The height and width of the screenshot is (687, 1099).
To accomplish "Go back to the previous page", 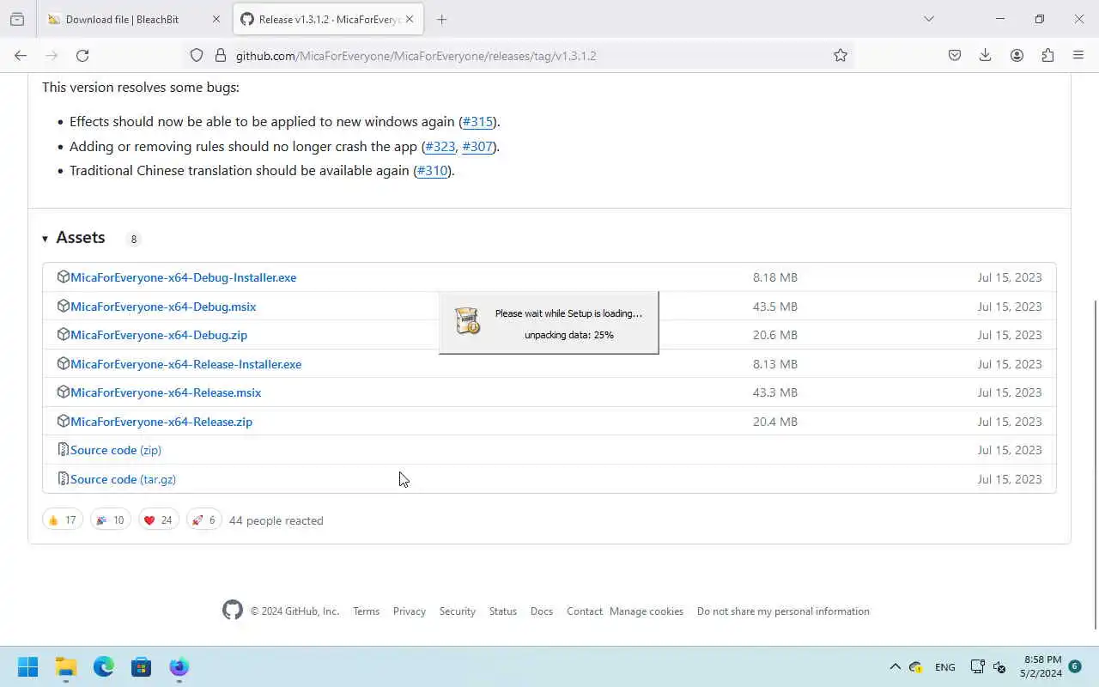I will coord(21,55).
